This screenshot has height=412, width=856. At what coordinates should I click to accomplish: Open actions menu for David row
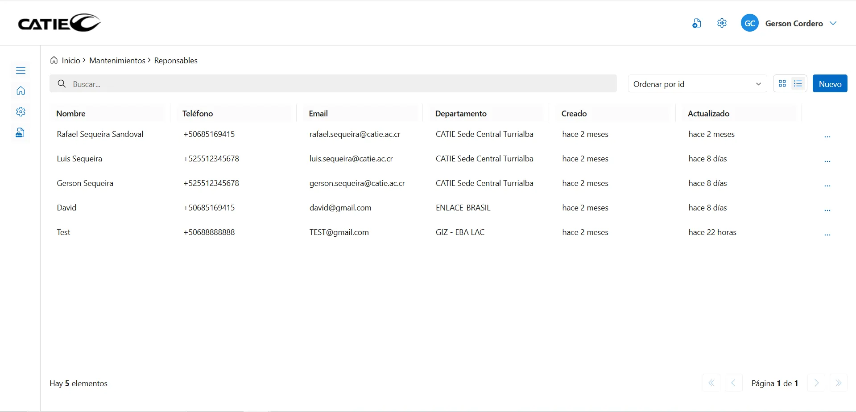[x=827, y=210]
